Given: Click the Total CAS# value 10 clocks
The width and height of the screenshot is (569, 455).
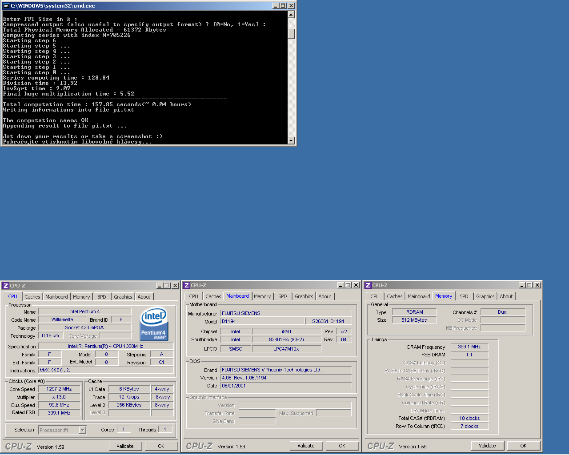Looking at the screenshot, I should point(469,418).
